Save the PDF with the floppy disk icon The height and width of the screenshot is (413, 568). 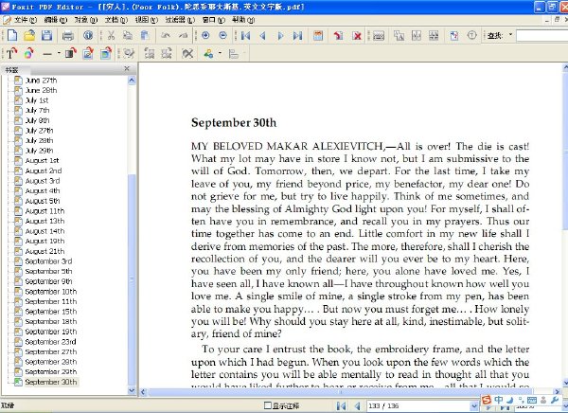[46, 36]
